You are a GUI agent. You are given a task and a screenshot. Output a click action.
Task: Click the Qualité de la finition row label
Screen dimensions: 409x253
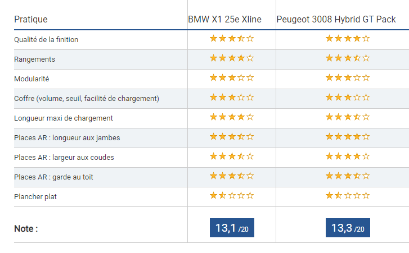pyautogui.click(x=46, y=39)
